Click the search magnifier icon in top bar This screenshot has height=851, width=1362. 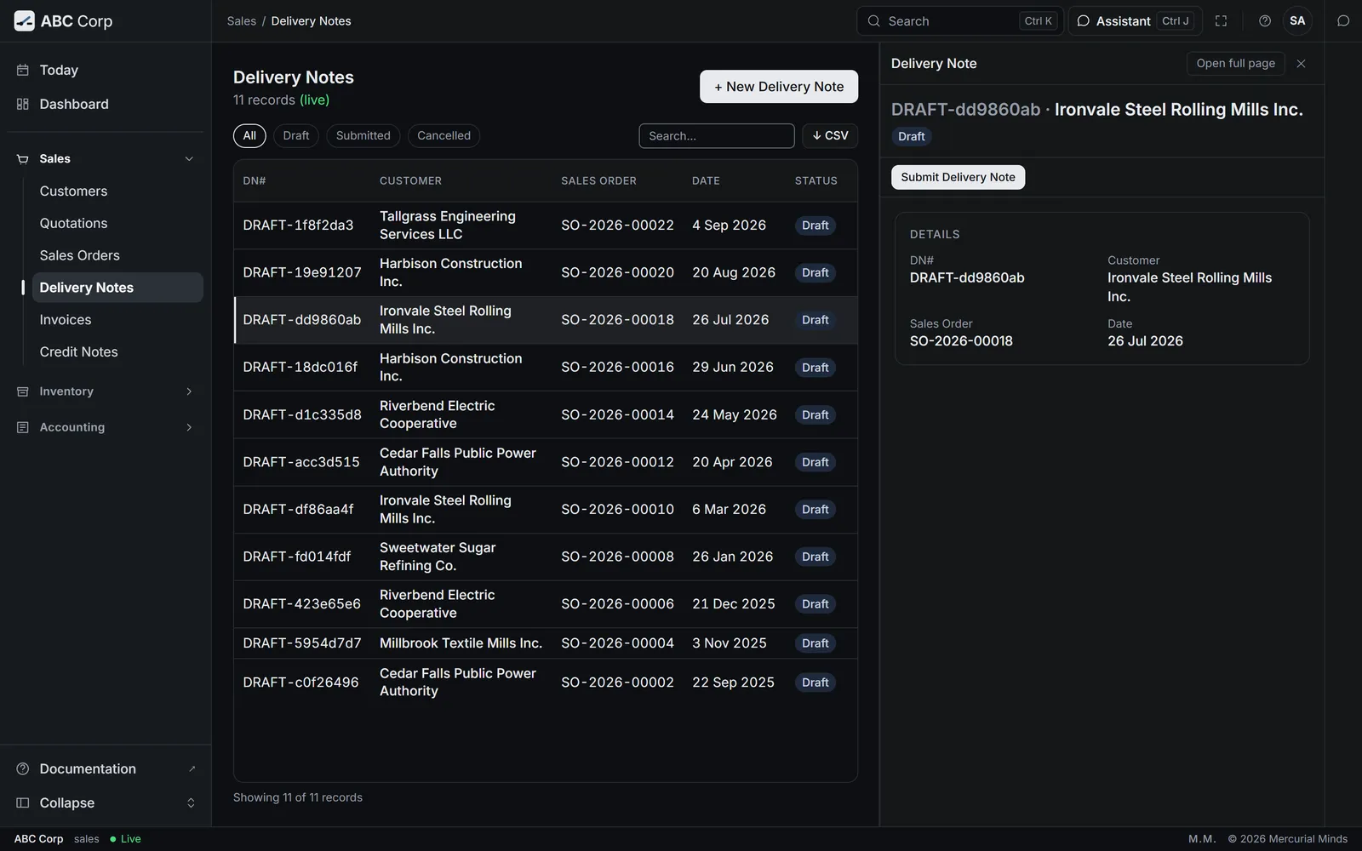point(874,21)
